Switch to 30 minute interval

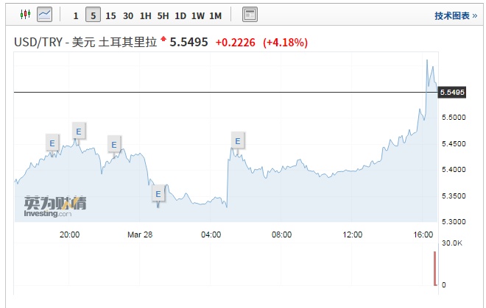pyautogui.click(x=128, y=15)
